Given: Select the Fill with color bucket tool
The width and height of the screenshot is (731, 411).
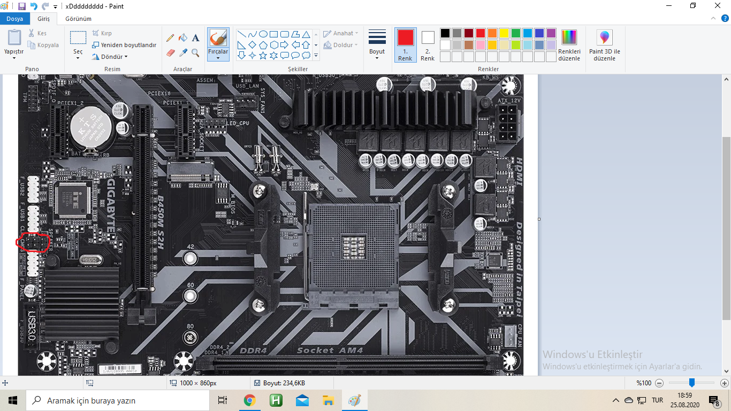Looking at the screenshot, I should point(183,38).
